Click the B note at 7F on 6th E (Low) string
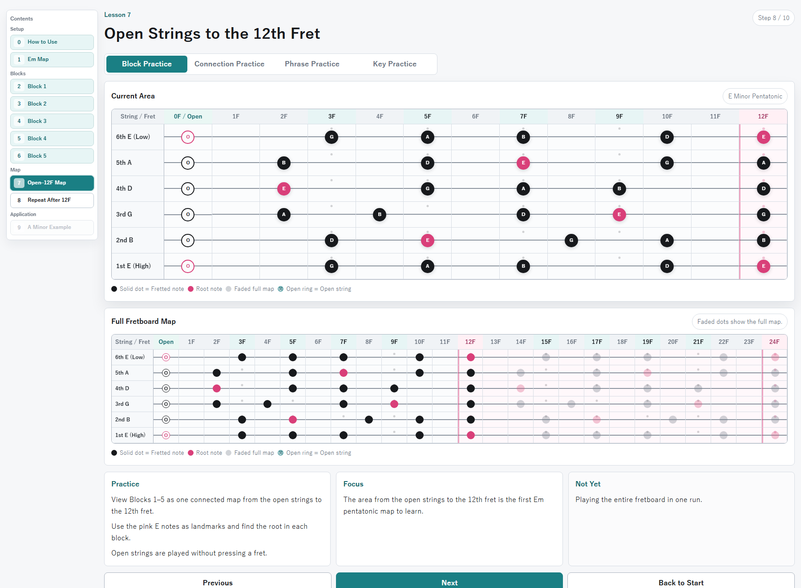 click(x=523, y=137)
